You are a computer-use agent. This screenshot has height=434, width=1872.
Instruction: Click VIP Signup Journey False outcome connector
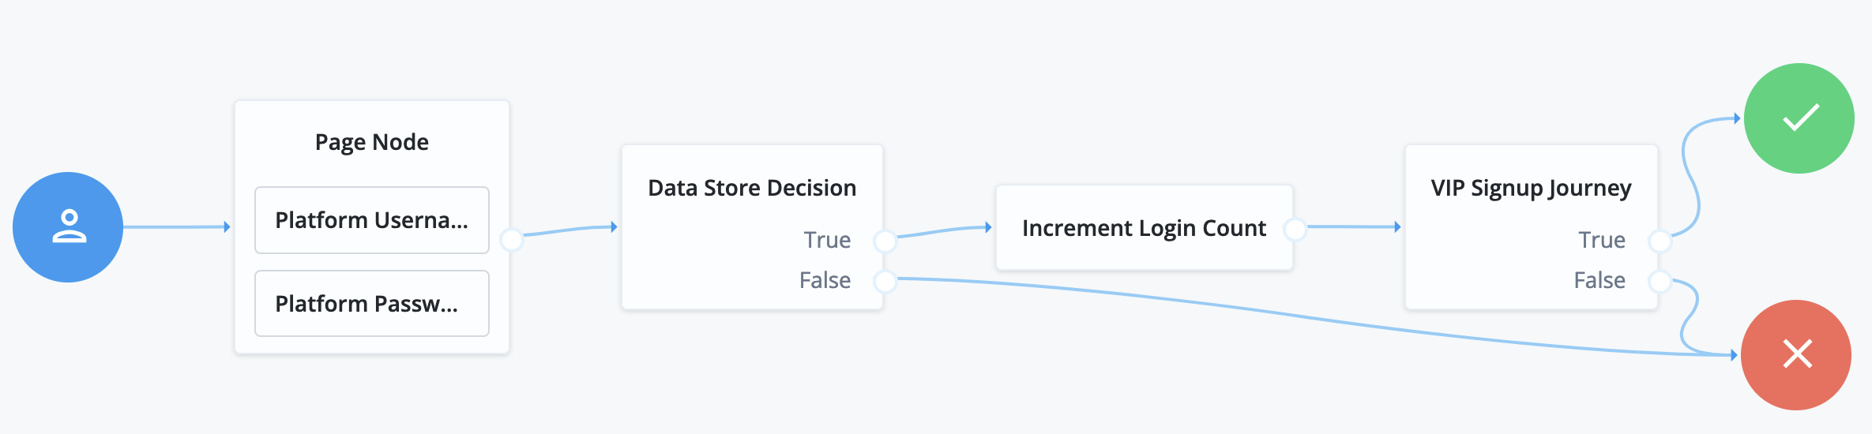point(1660,280)
